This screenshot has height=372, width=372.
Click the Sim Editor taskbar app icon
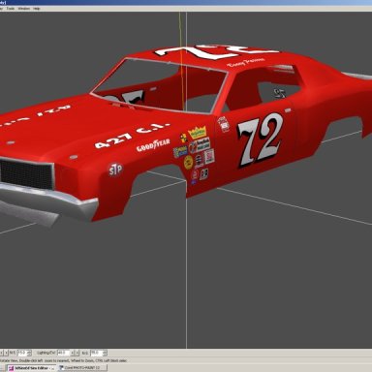[11, 368]
